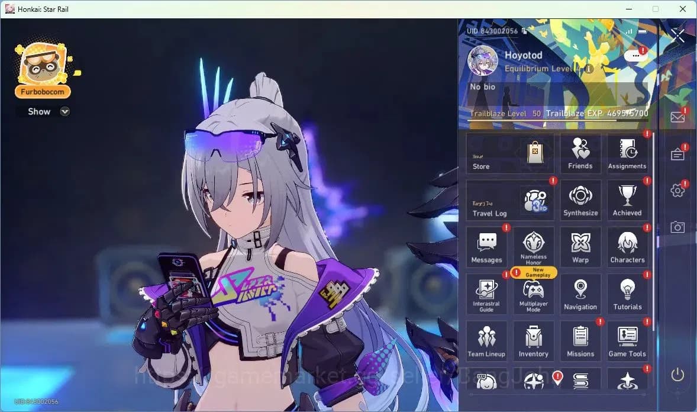Minimize the Honkai: Star Rail window
697x412 pixels.
629,9
